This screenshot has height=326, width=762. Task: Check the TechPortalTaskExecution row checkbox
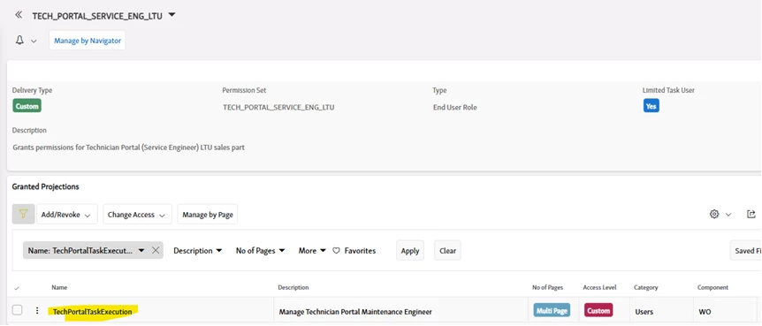(17, 310)
